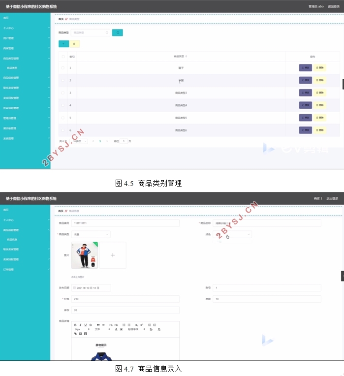
Task: Tick the checkbox for table row 1
Action: pos(63,67)
